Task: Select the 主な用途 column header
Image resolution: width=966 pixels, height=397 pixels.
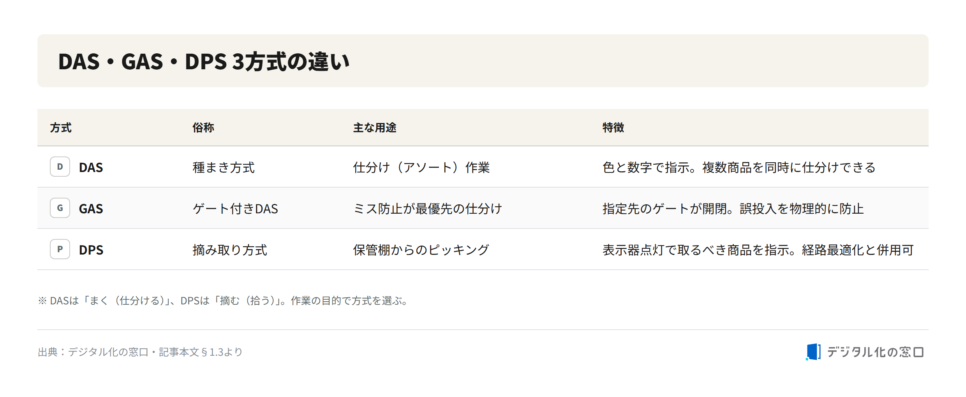Action: tap(375, 128)
